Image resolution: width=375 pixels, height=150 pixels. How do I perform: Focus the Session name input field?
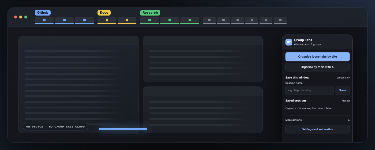pyautogui.click(x=310, y=90)
